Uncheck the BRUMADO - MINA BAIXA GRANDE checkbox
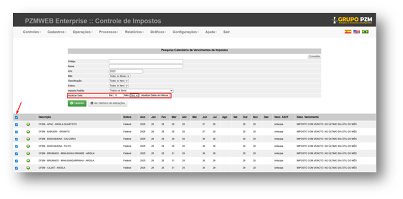This screenshot has height=199, width=403. click(x=16, y=154)
